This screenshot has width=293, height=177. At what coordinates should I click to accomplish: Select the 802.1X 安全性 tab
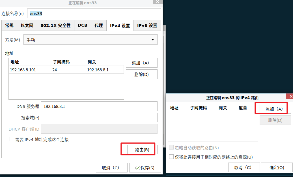55,25
